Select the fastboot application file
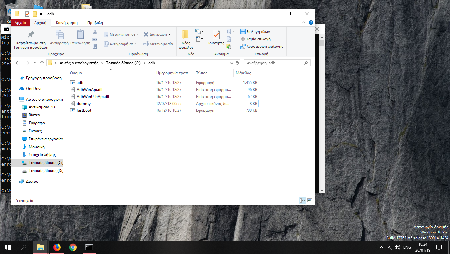Image resolution: width=450 pixels, height=254 pixels. tap(84, 110)
